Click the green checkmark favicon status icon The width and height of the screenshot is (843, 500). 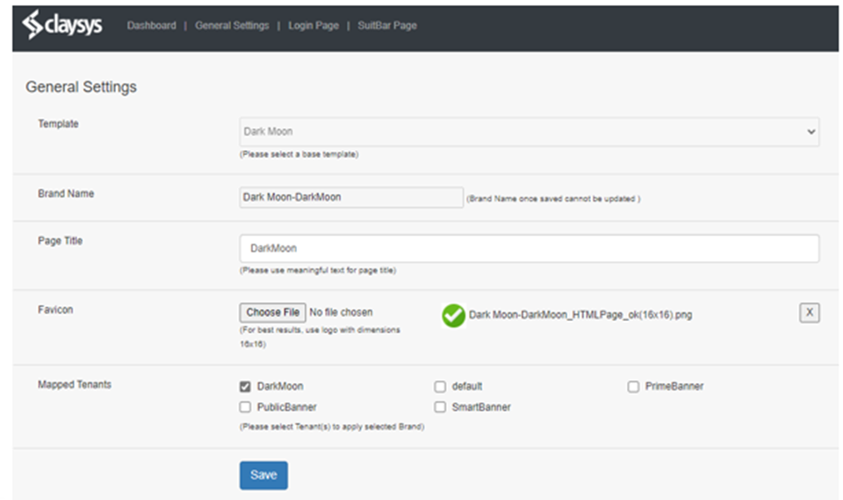(x=453, y=315)
